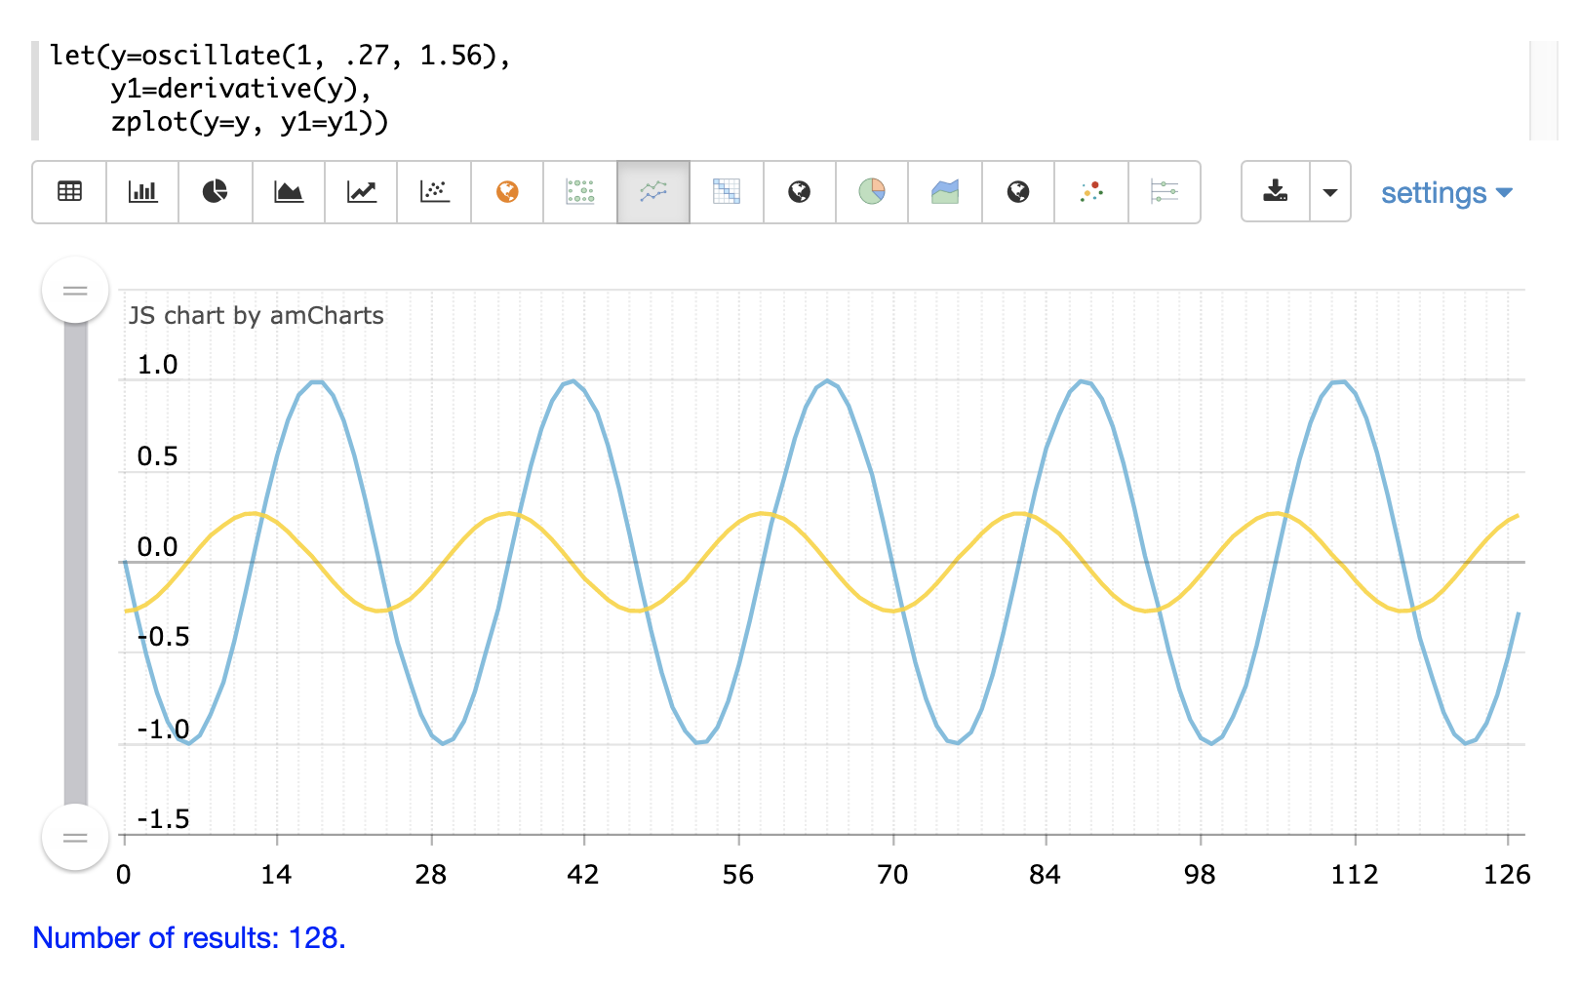Switch to table view icon
The image size is (1580, 987).
(x=69, y=192)
